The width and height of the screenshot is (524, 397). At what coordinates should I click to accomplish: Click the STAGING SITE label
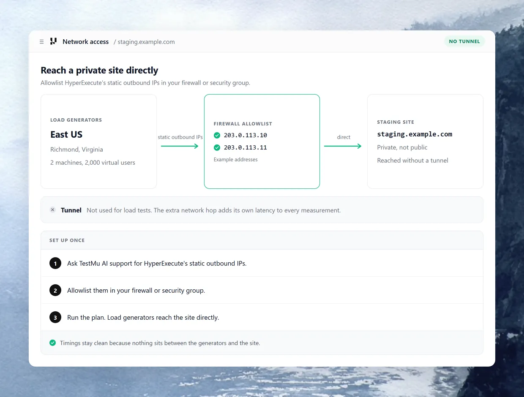pyautogui.click(x=396, y=122)
